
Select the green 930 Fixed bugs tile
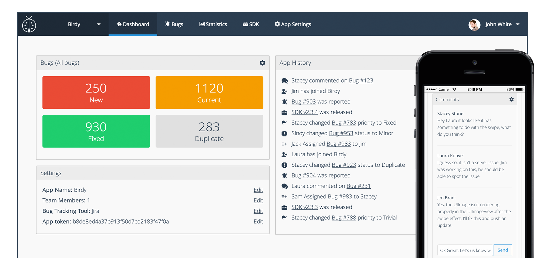pyautogui.click(x=96, y=131)
